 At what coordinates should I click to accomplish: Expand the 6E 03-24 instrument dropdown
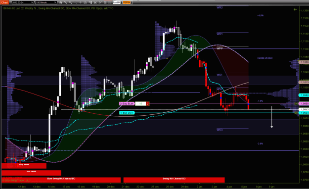point(32,2)
